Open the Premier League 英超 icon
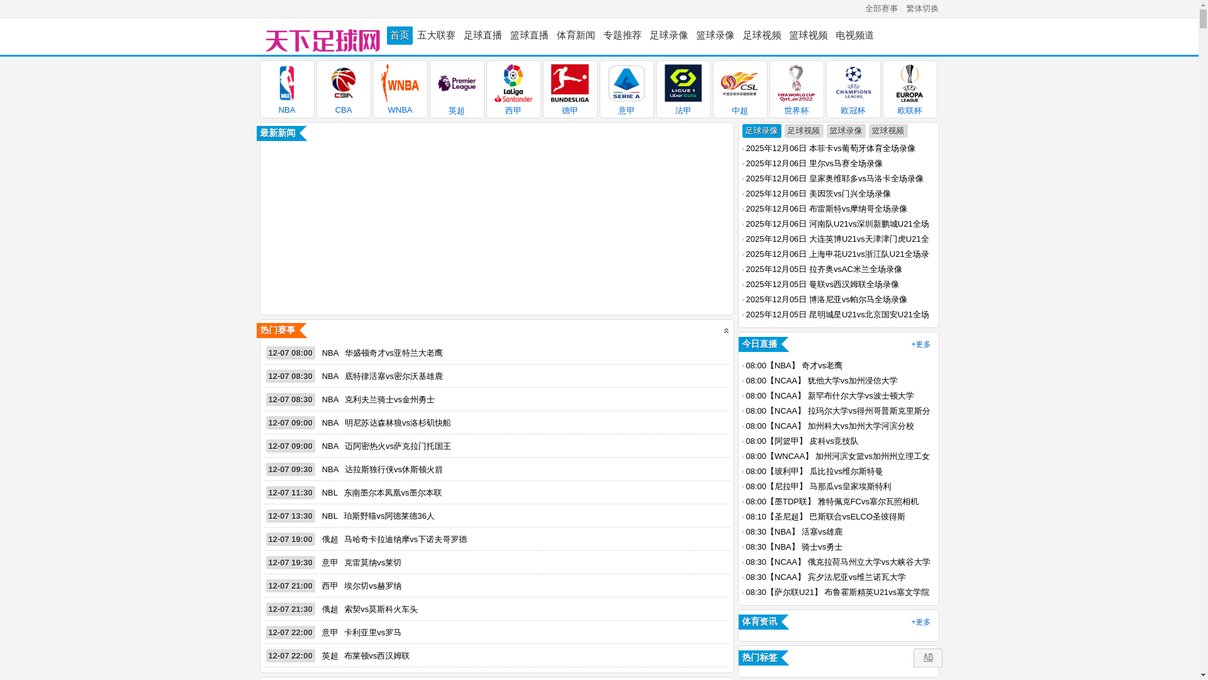1208x680 pixels. (457, 89)
